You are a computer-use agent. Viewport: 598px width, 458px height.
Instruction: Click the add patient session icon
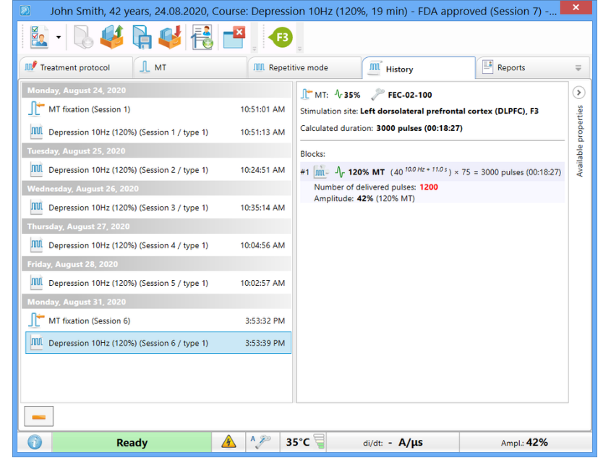(202, 37)
